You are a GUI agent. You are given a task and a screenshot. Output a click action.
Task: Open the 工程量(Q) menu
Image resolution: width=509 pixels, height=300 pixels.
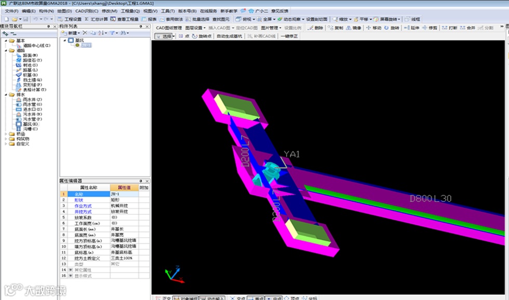click(130, 11)
